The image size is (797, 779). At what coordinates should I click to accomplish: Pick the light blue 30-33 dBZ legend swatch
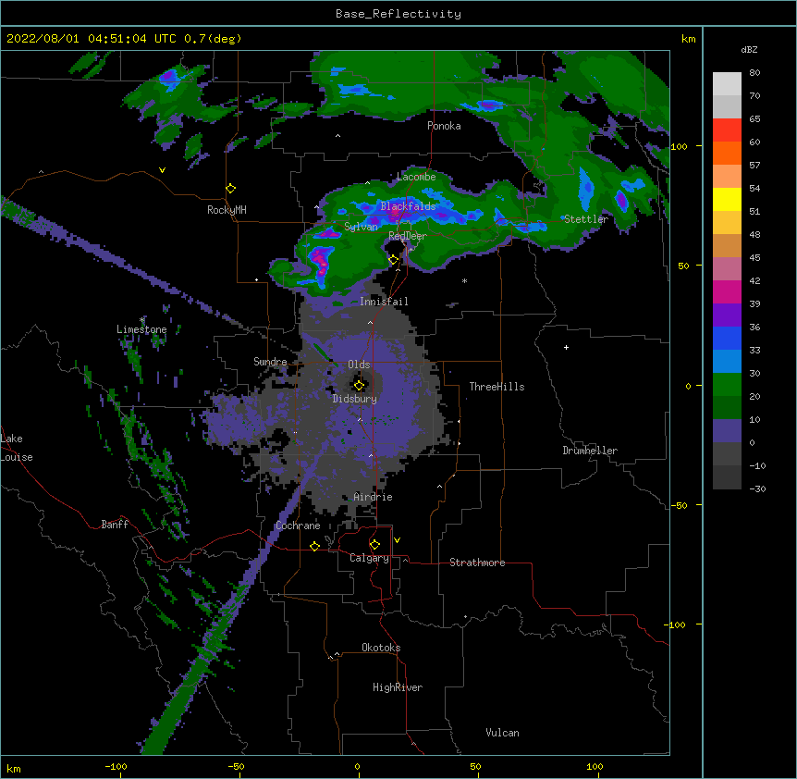[x=727, y=362]
